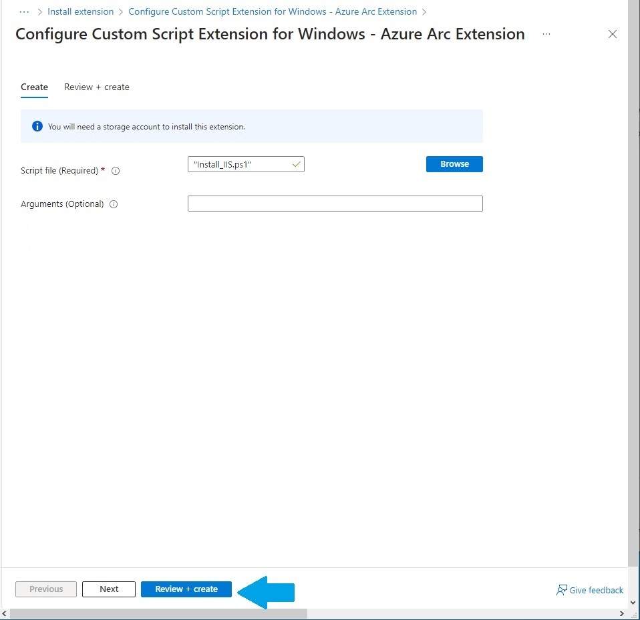Image resolution: width=640 pixels, height=620 pixels.
Task: Switch to the Review + create tab
Action: [x=97, y=87]
